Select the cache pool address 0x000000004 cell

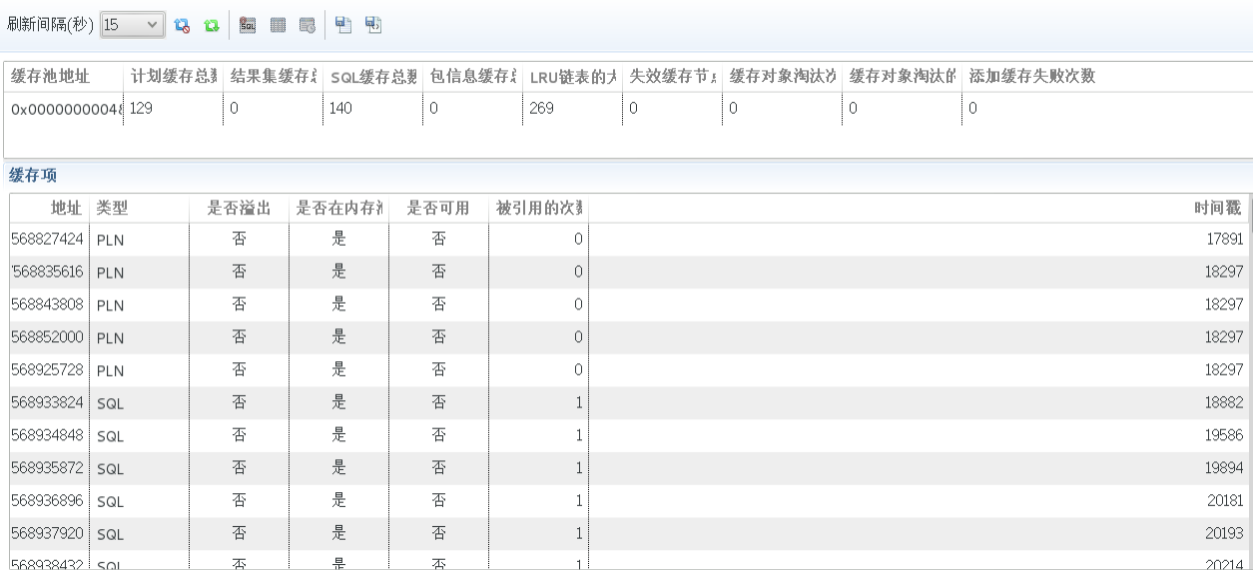click(x=65, y=109)
